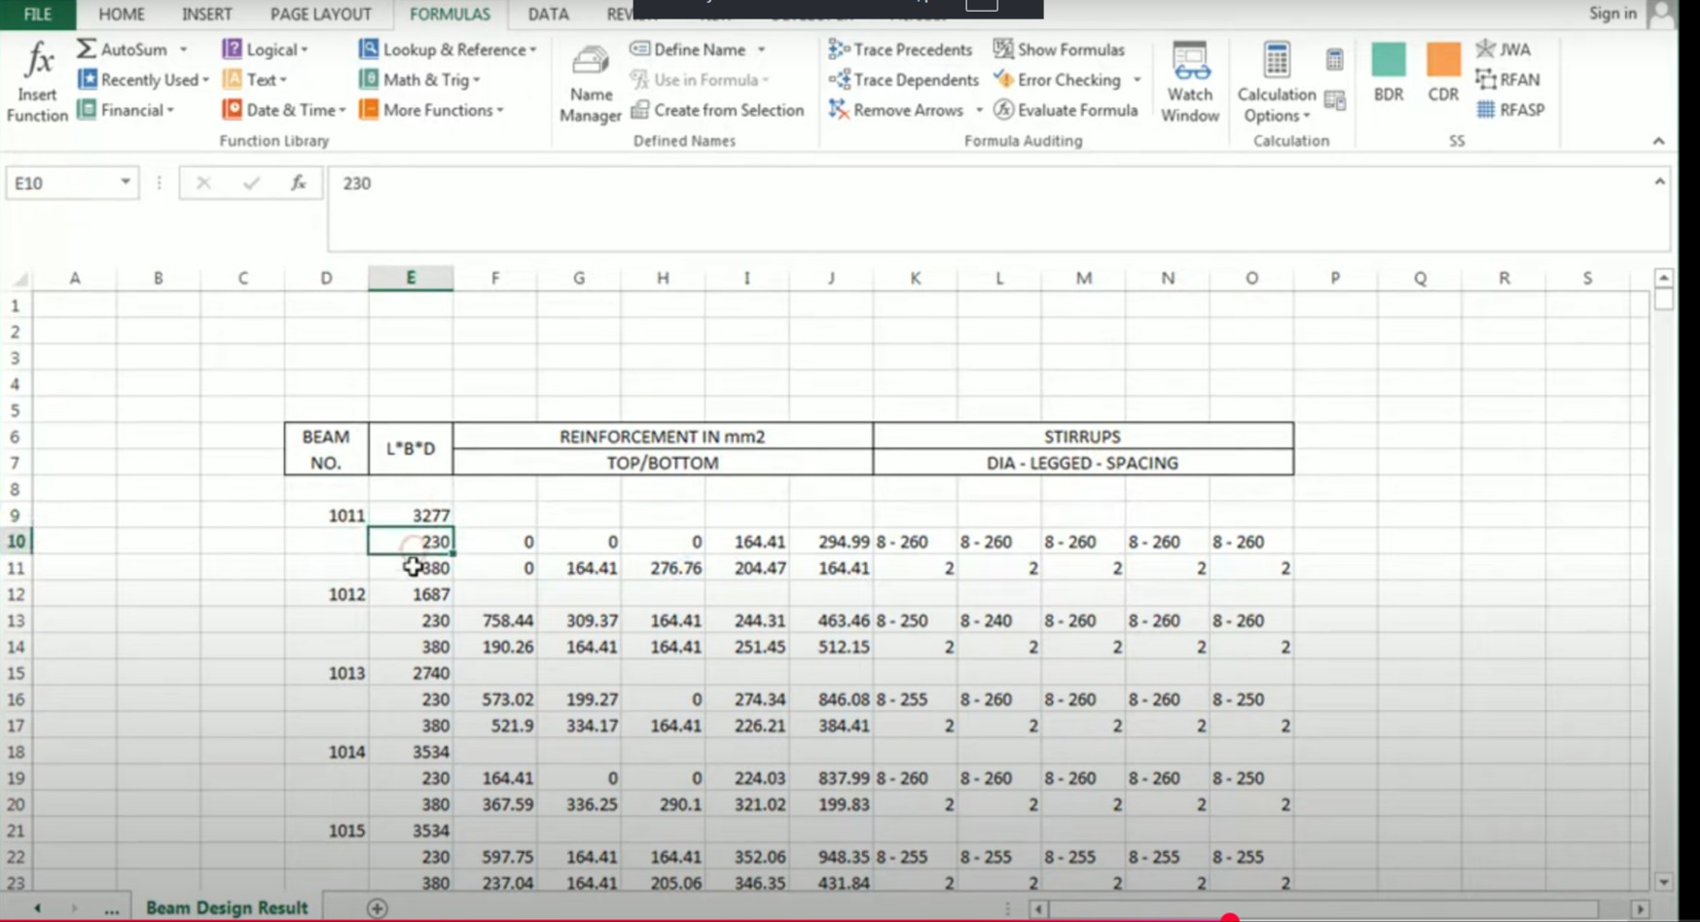Screen dimensions: 1700x922
Task: Switch to the DATA ribbon tab
Action: pyautogui.click(x=547, y=14)
